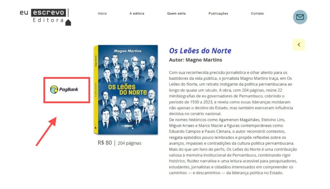Viewport: 330px width, 189px height.
Task: Go back using the yellow chevron button
Action: (x=299, y=45)
